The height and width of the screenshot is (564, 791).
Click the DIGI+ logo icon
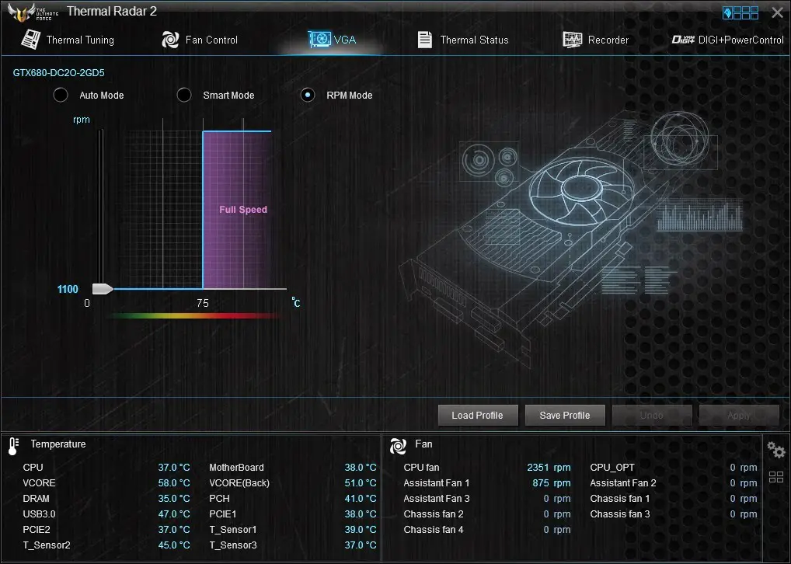[683, 40]
